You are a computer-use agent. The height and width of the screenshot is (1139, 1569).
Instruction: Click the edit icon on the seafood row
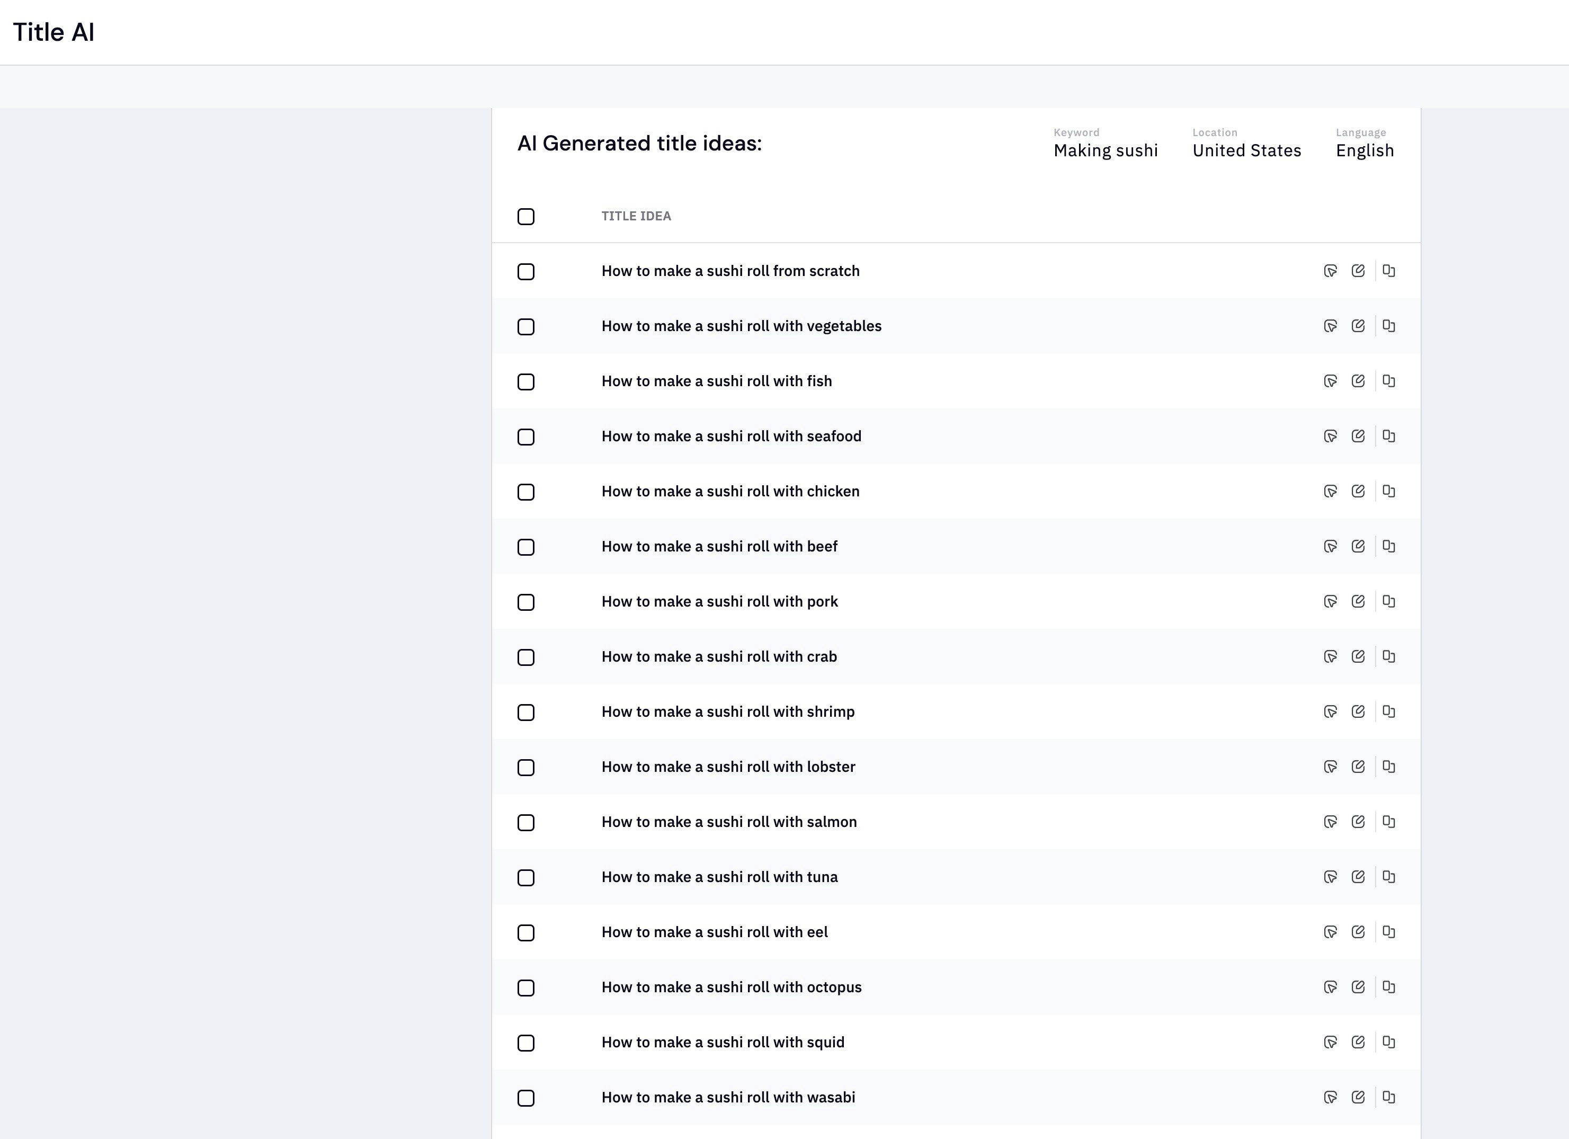point(1358,436)
